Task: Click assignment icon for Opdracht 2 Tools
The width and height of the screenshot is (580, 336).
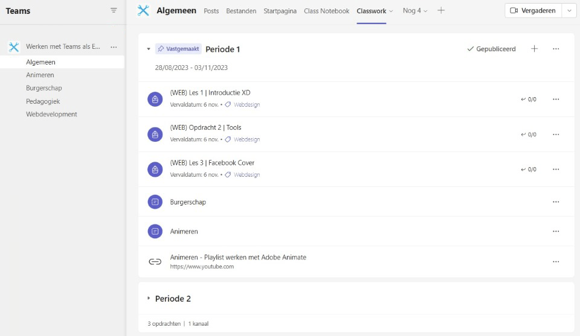Action: (x=155, y=135)
